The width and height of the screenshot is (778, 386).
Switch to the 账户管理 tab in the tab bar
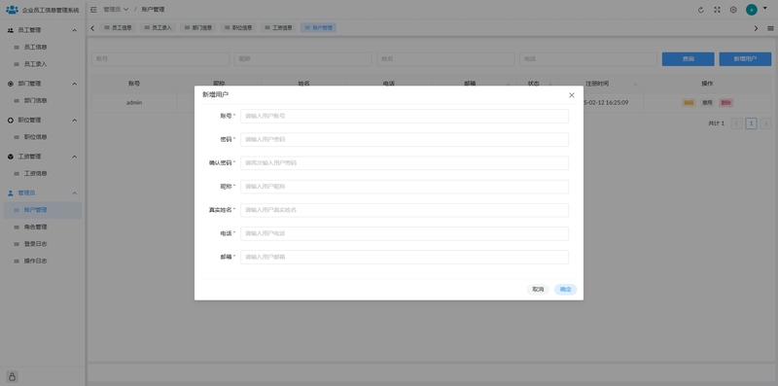tap(319, 28)
